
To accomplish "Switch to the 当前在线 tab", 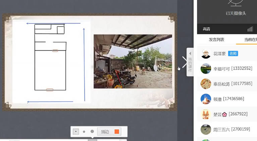I will [x=250, y=40].
